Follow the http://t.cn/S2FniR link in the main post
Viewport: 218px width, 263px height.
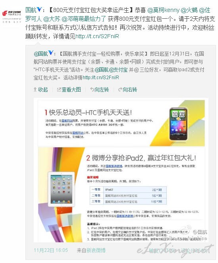[97, 36]
